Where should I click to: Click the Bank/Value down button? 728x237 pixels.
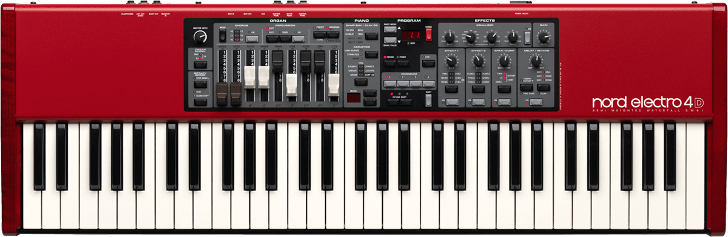pos(390,40)
